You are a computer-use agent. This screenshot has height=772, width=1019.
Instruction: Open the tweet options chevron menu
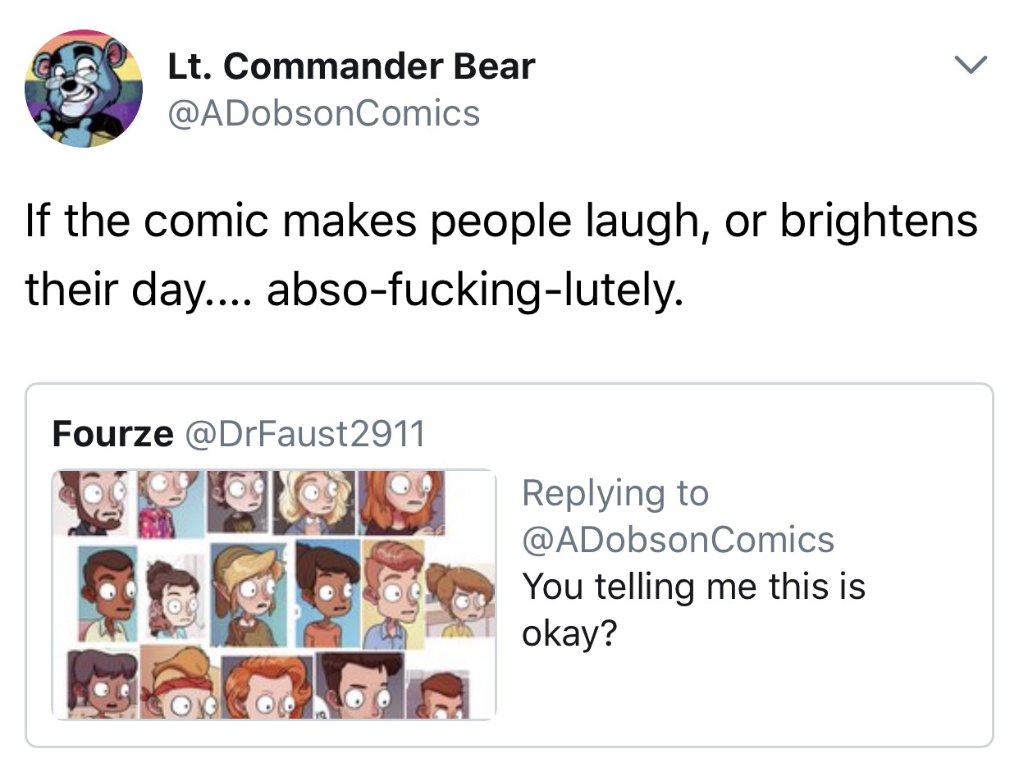click(x=972, y=64)
